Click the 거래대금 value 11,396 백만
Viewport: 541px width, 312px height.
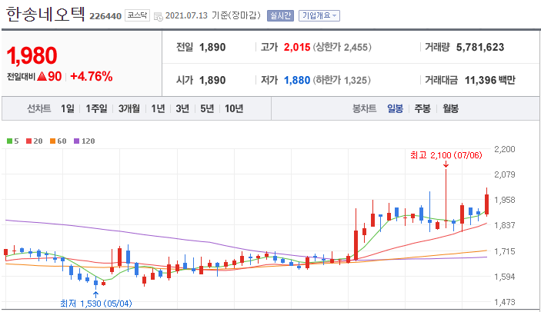(490, 80)
